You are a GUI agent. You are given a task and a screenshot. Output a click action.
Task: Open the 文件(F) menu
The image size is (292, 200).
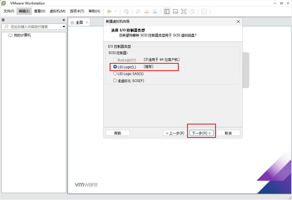click(9, 11)
